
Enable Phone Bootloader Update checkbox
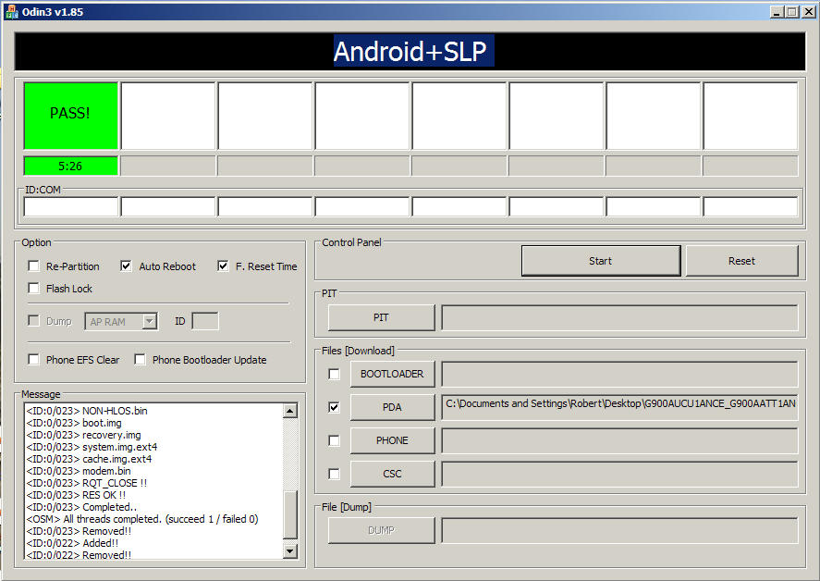(141, 360)
